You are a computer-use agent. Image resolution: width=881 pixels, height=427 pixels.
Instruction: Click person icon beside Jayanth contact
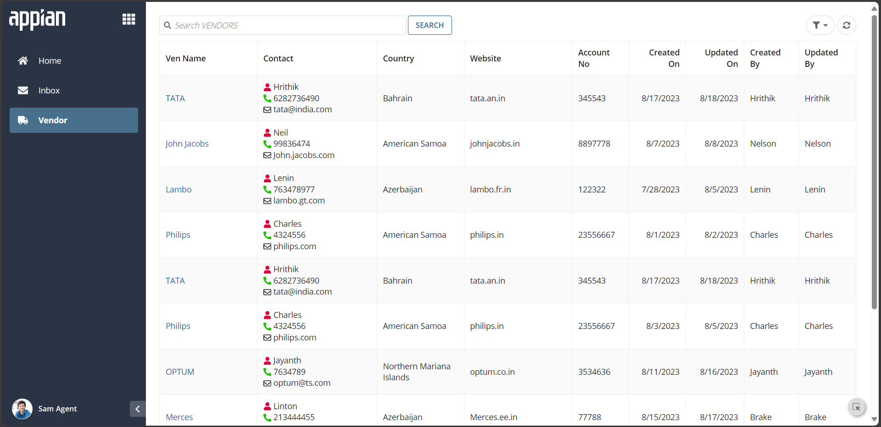pyautogui.click(x=268, y=361)
